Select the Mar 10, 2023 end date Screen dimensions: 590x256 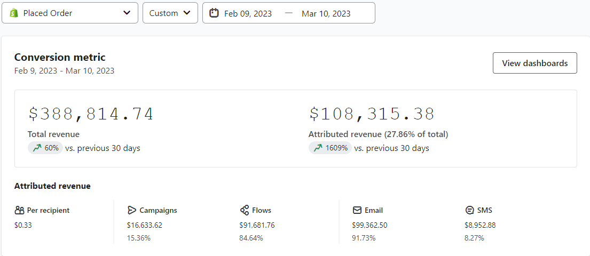[x=326, y=13]
